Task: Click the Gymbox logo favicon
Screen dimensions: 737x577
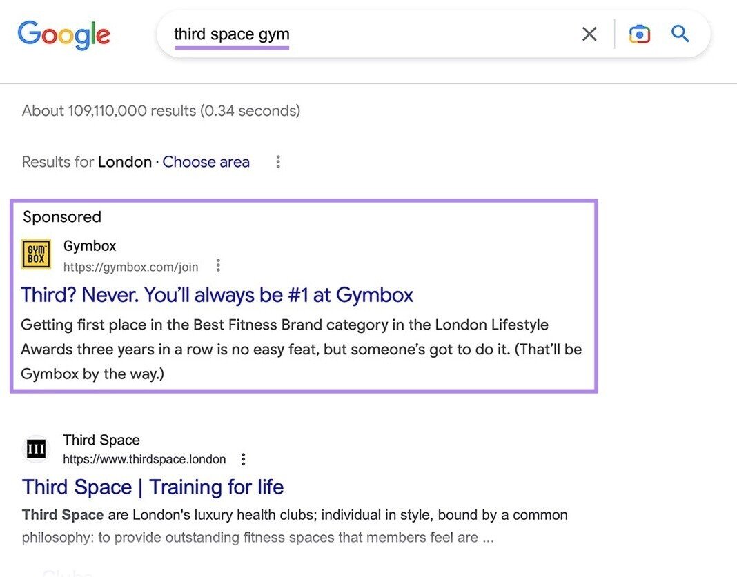Action: 35,254
